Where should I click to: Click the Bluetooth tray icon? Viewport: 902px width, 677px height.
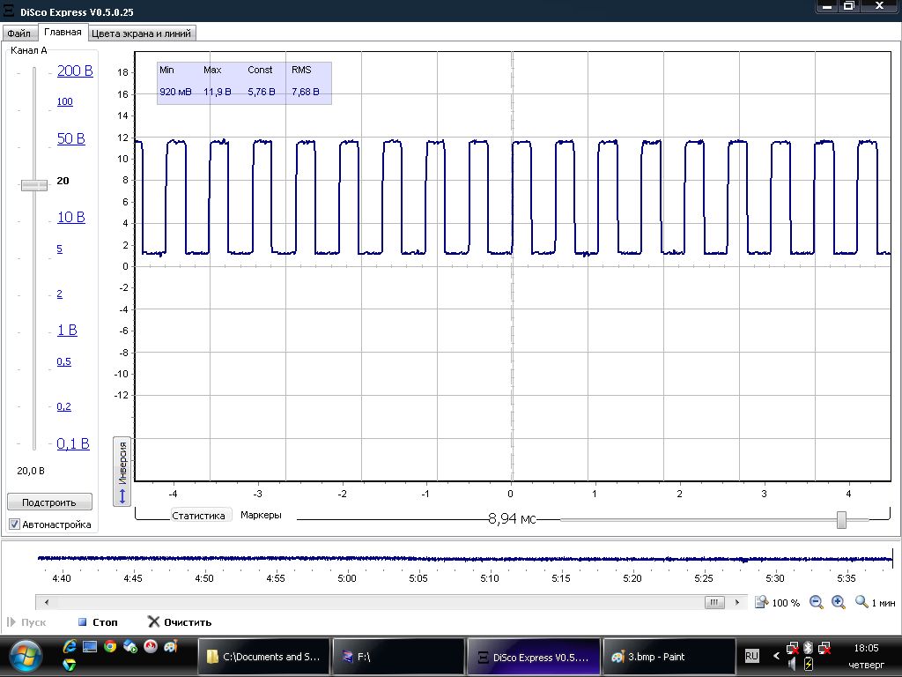click(x=808, y=648)
